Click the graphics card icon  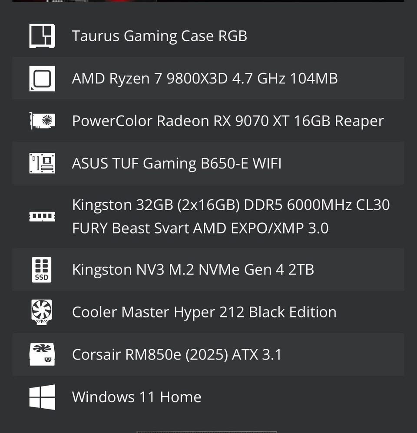coord(42,121)
